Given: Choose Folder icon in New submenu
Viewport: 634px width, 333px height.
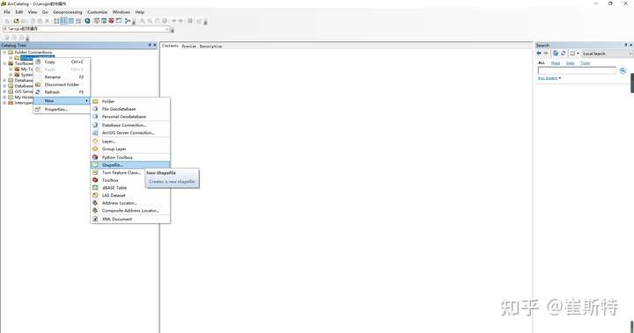Looking at the screenshot, I should tap(95, 101).
